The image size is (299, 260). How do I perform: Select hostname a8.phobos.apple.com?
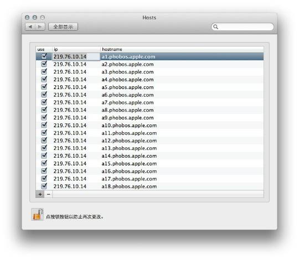tap(127, 110)
